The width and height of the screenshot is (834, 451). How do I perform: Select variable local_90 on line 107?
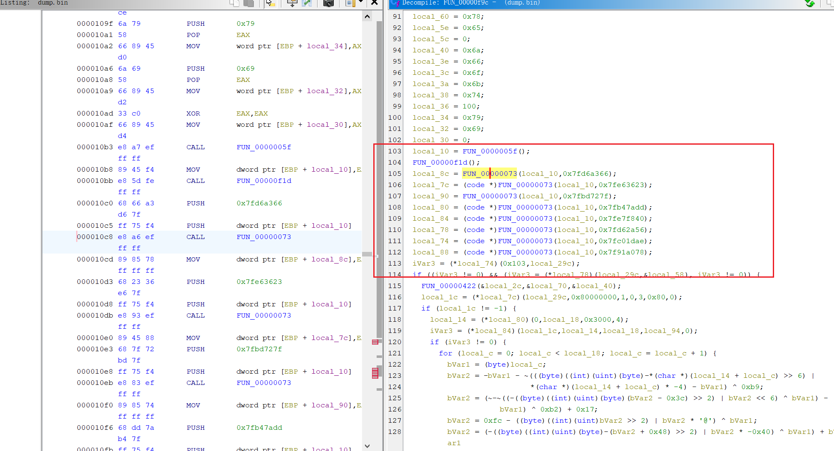tap(431, 196)
